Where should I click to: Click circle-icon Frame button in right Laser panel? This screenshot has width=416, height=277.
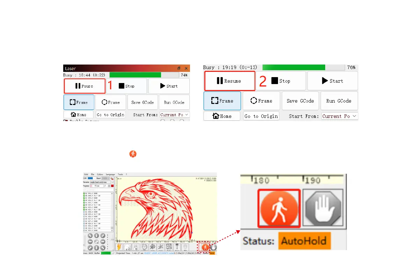point(261,101)
